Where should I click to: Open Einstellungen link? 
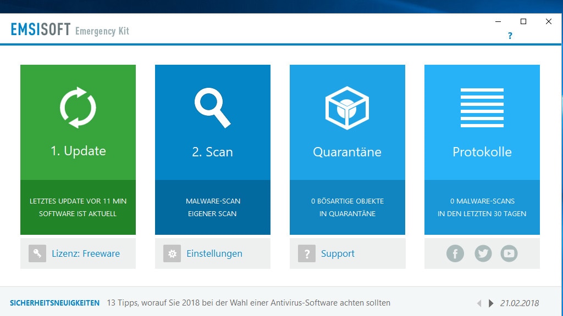(214, 253)
